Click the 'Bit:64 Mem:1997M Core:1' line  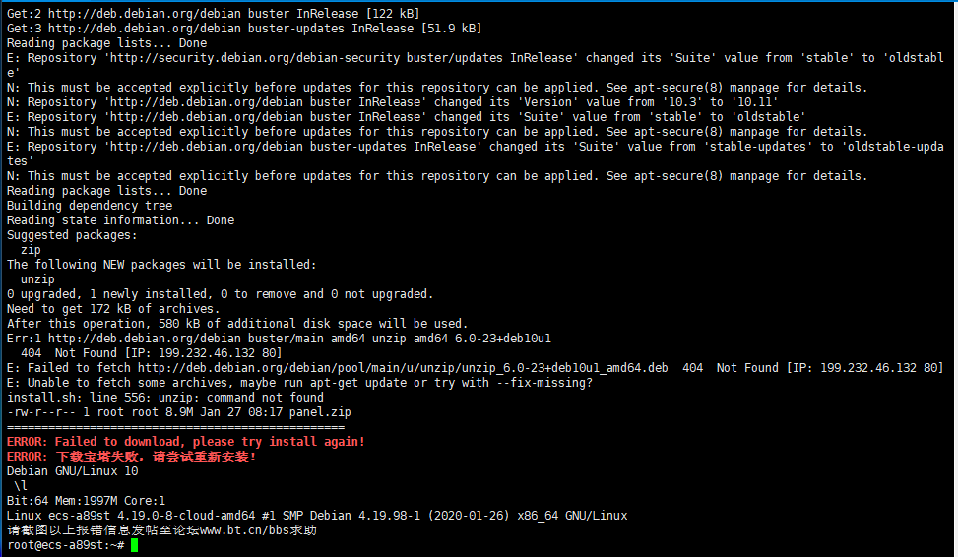(86, 501)
